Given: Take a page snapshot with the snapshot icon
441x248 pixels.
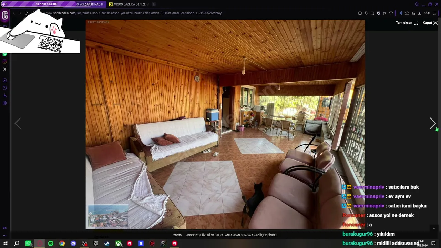Looking at the screenshot, I should (x=372, y=13).
